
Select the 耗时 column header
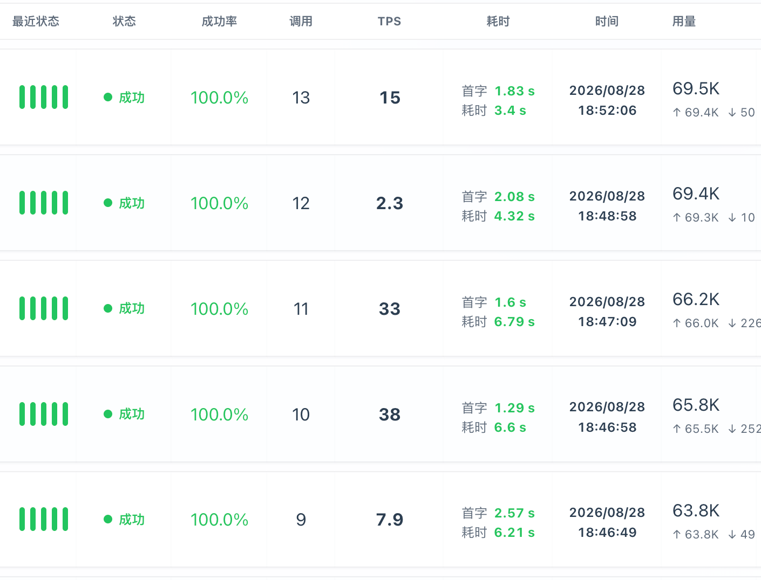(498, 22)
